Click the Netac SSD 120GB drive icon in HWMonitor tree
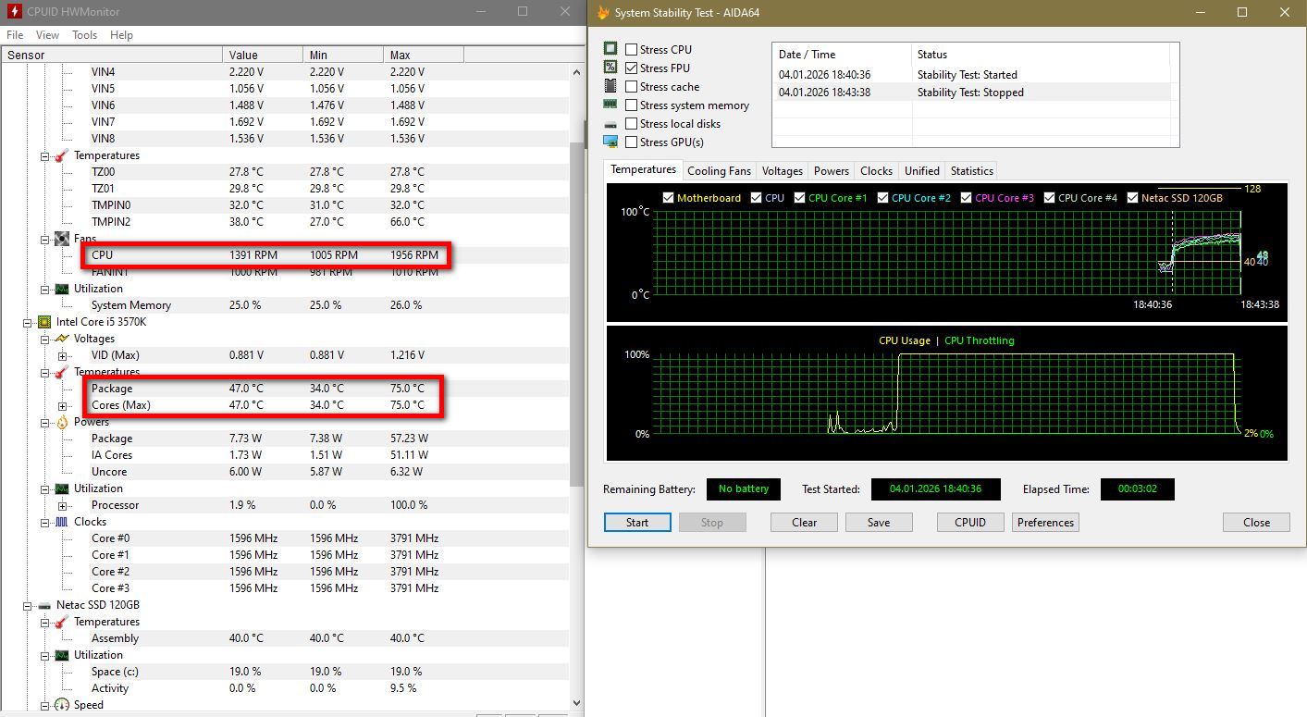This screenshot has width=1307, height=717. coord(44,605)
